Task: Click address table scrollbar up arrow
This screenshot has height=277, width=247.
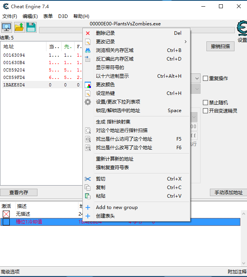Action: [243, 214]
